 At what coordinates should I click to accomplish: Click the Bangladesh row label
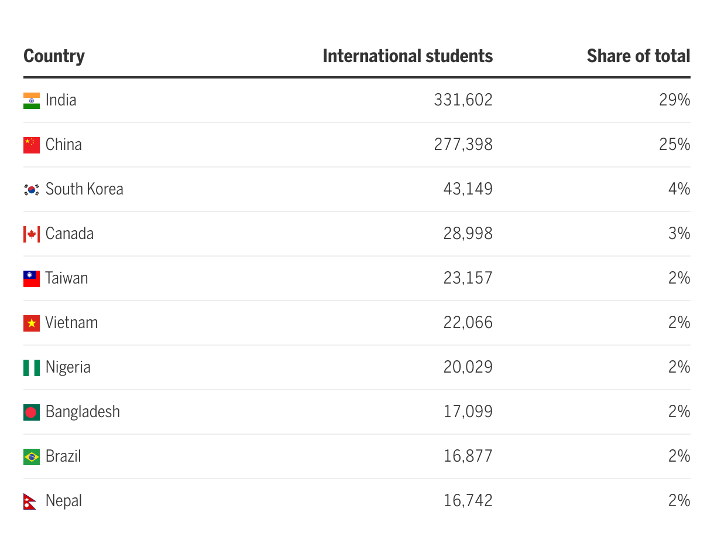[x=83, y=412]
